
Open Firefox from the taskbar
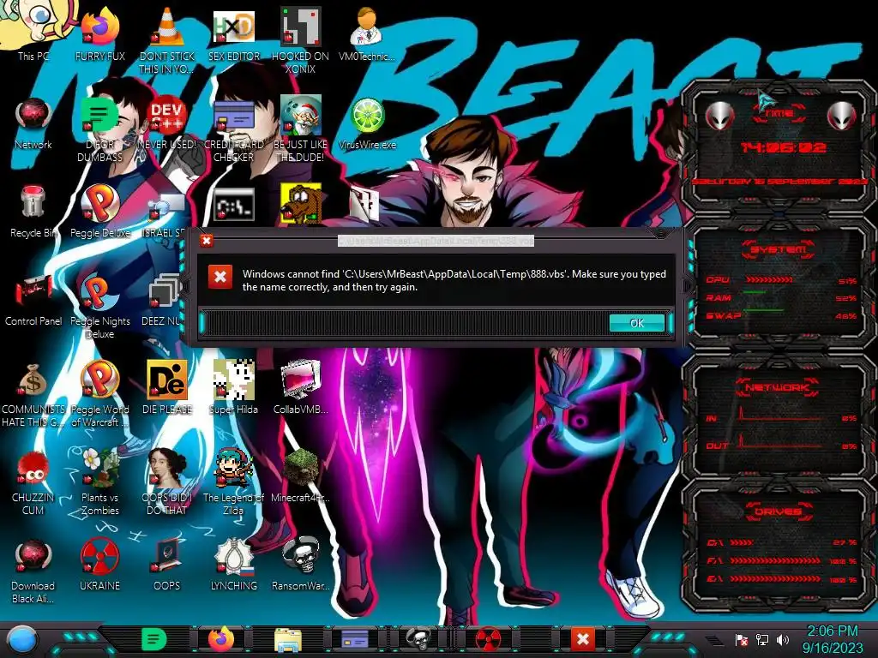pos(221,639)
